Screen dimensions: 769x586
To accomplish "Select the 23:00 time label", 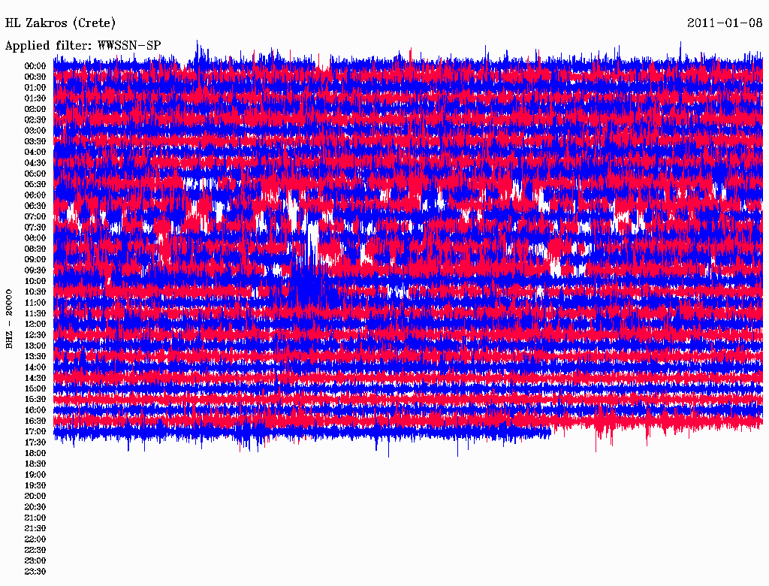I will 35,561.
